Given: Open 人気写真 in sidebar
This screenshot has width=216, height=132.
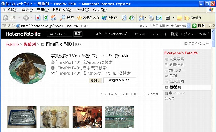Looking at the screenshot, I should click(177, 59).
